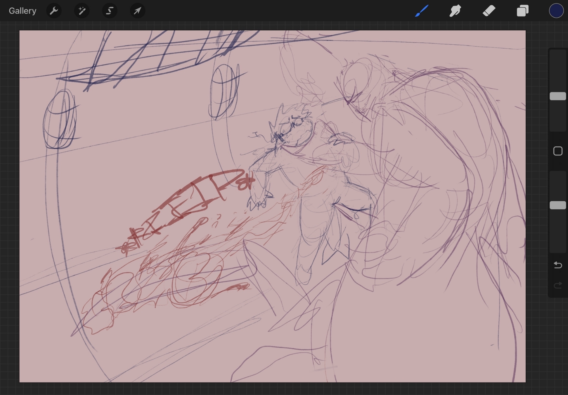Tap the left porthole window sketch
This screenshot has height=395, width=568.
pyautogui.click(x=60, y=119)
